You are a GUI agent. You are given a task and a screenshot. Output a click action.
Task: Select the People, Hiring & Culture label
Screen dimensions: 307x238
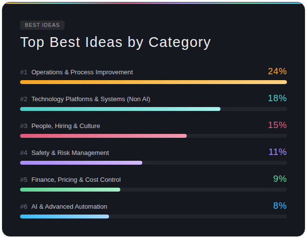pyautogui.click(x=66, y=126)
